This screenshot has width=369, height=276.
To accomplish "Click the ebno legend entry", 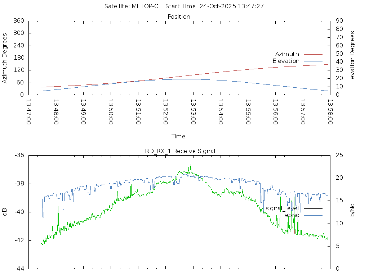I will pos(292,215).
